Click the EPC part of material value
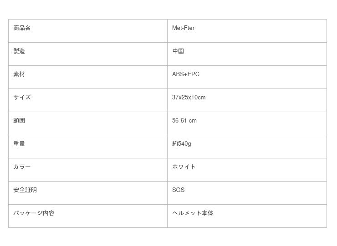337x246 pixels. (x=194, y=74)
